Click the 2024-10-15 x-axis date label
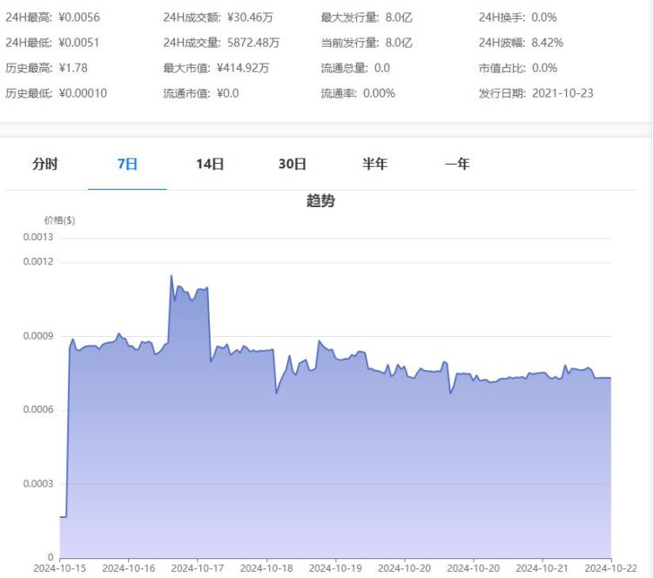Screen dimensions: 653x578 click(x=59, y=568)
